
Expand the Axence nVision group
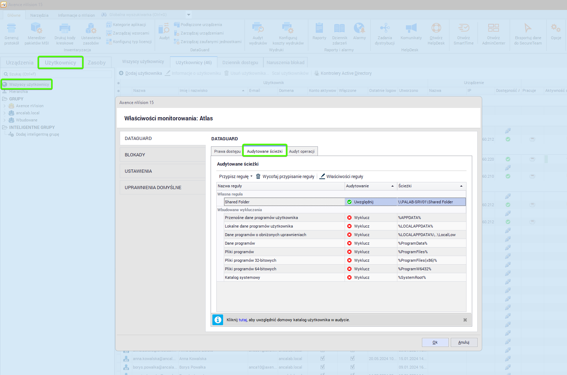(x=4, y=106)
